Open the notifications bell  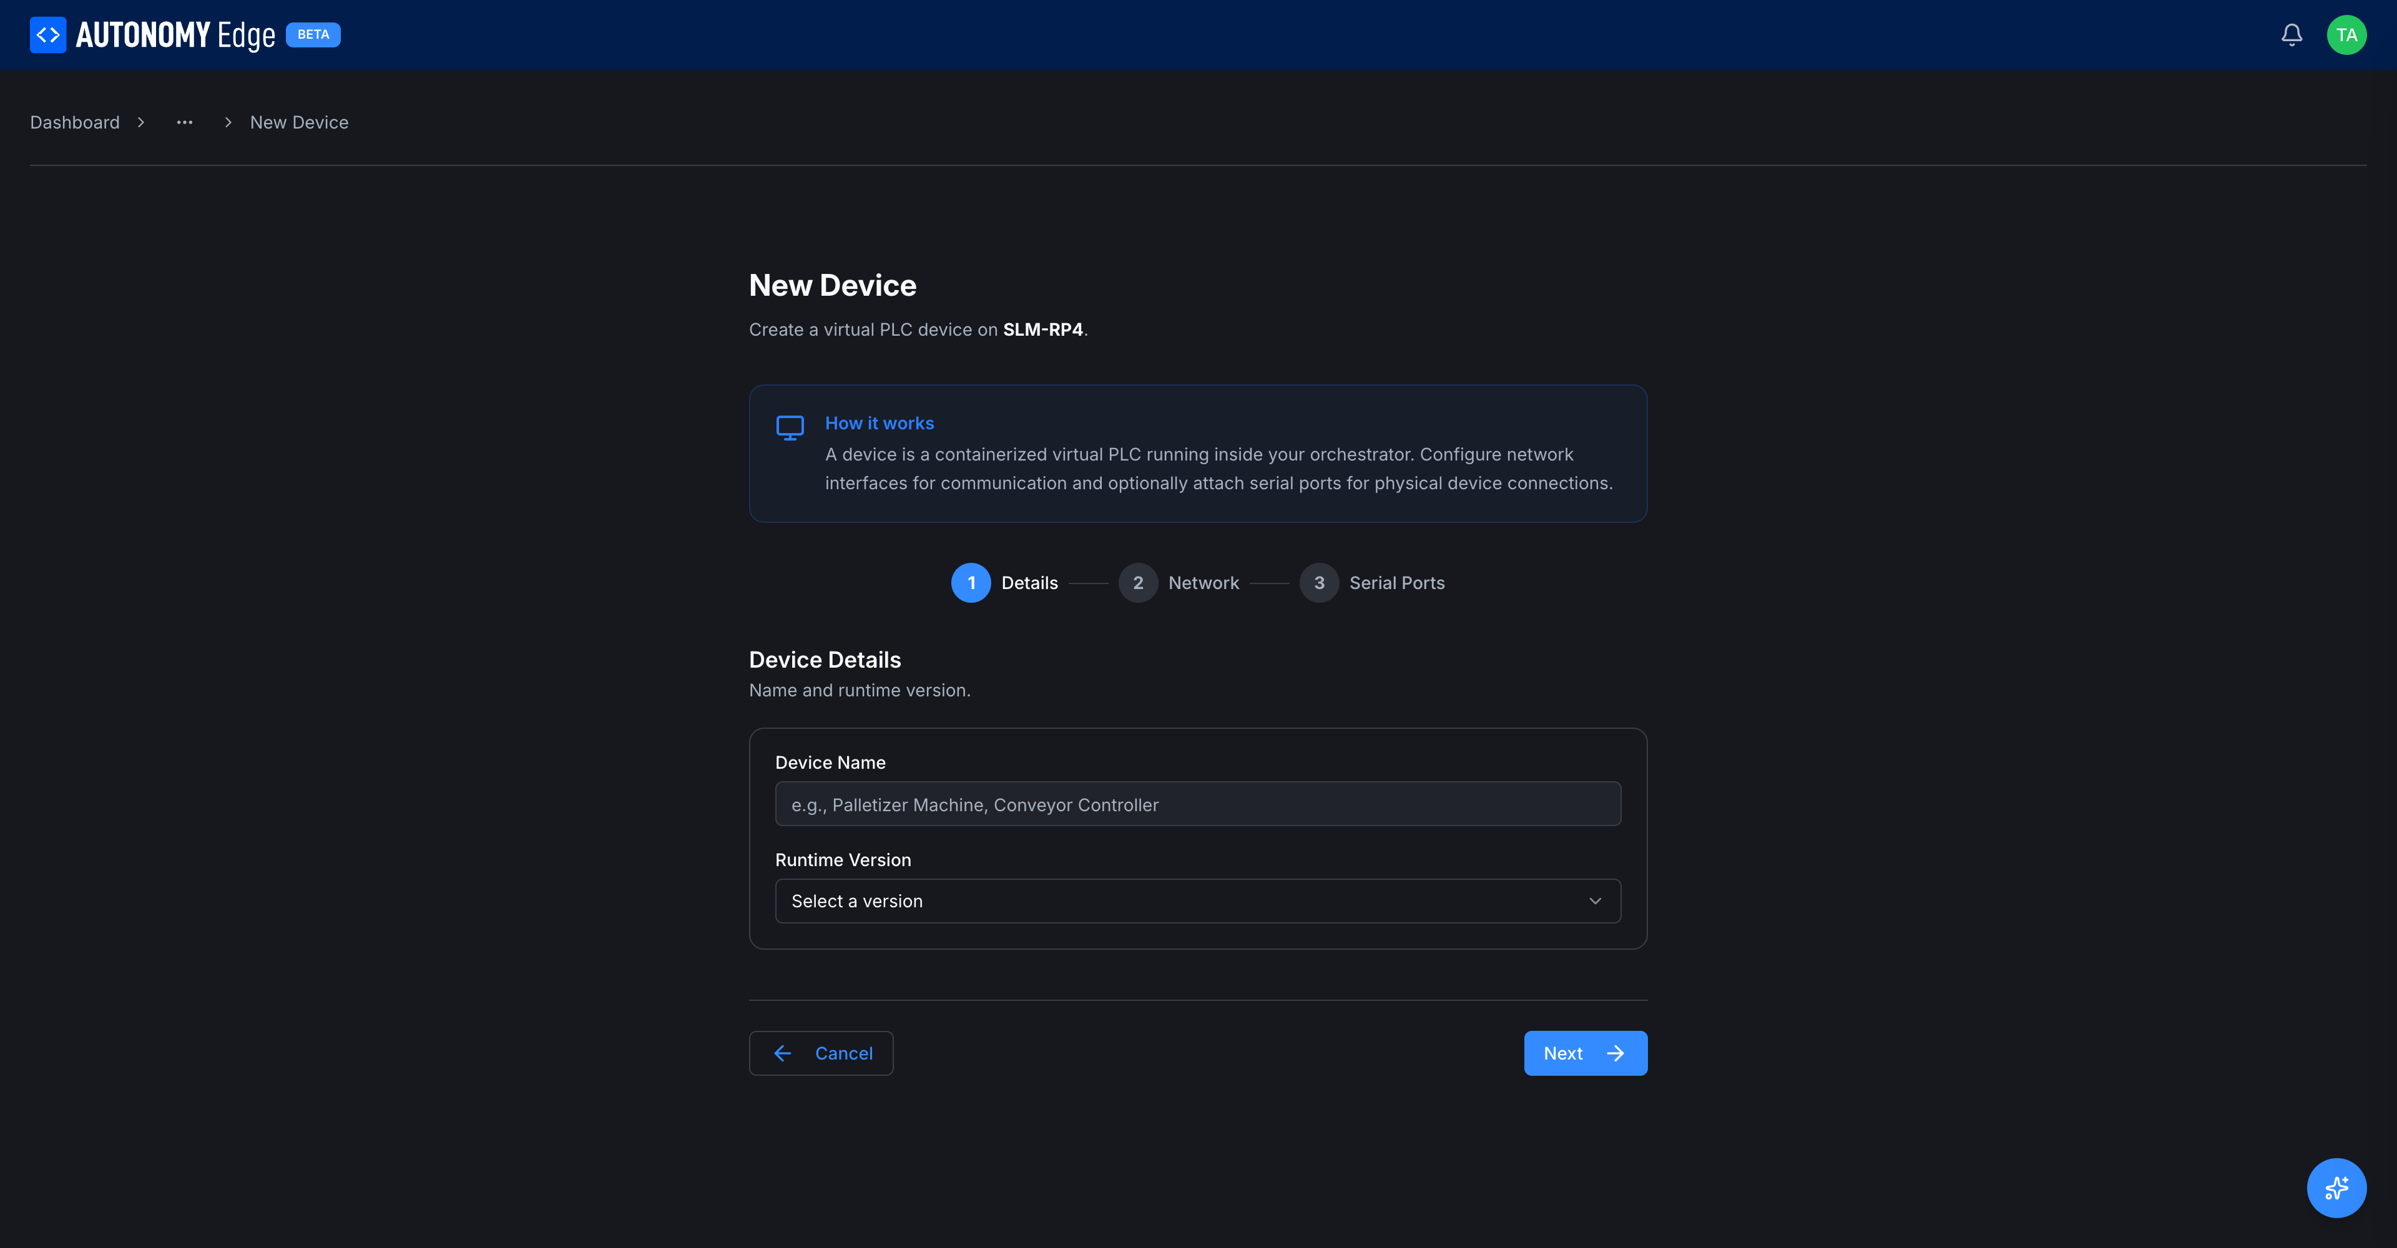[2292, 34]
